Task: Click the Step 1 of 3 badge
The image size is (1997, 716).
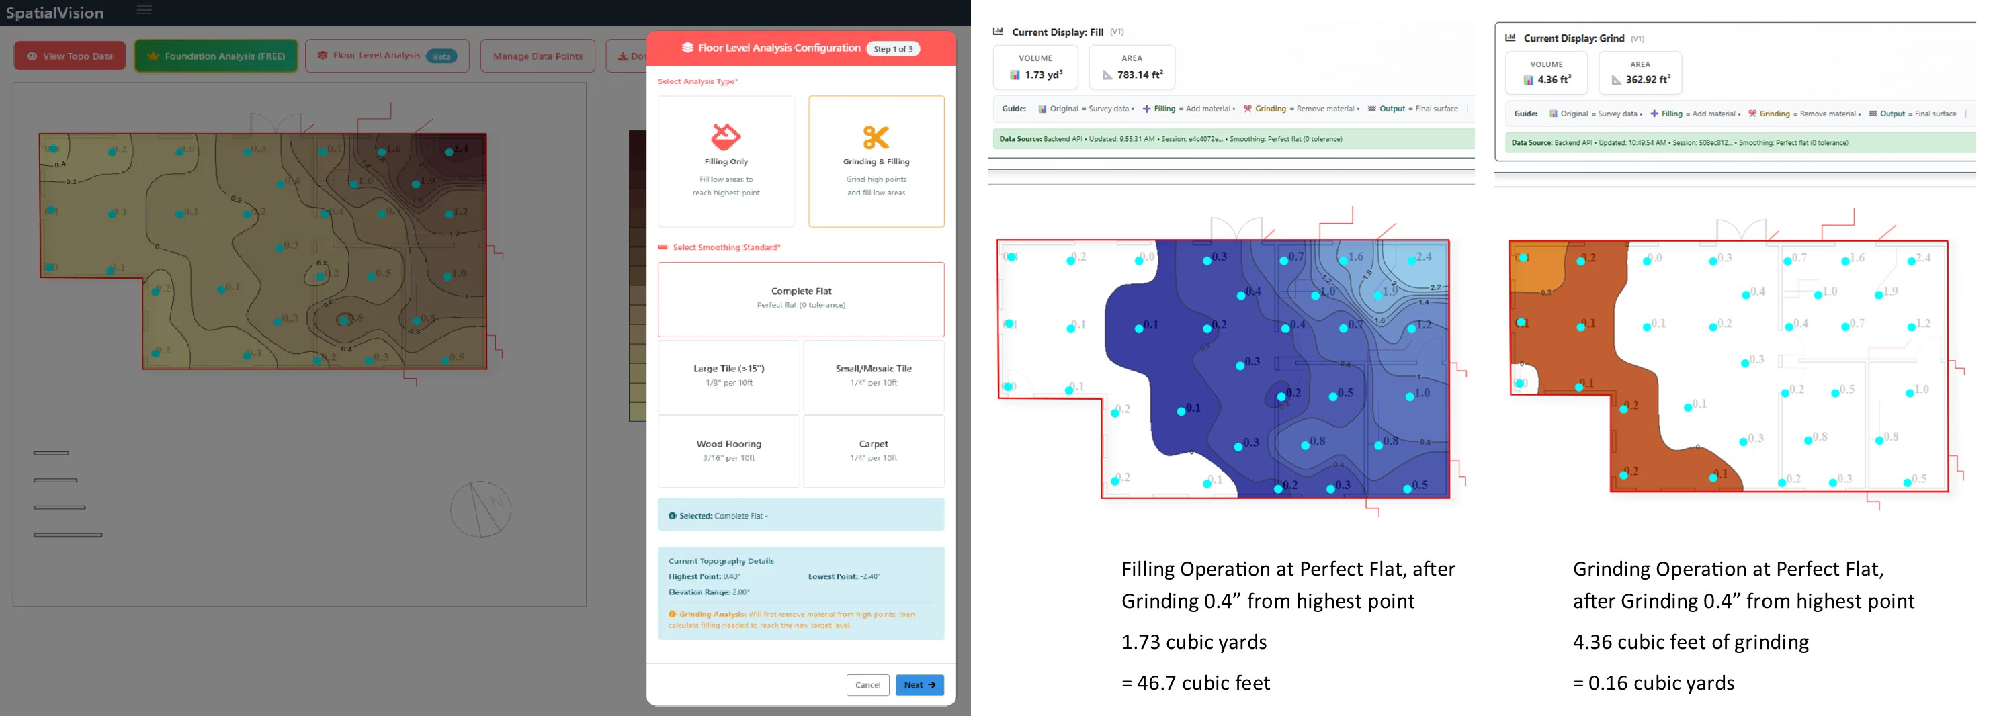Action: 893,49
